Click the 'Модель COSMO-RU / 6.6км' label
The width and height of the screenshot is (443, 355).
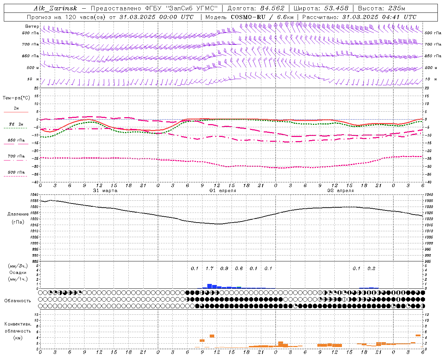250,17
